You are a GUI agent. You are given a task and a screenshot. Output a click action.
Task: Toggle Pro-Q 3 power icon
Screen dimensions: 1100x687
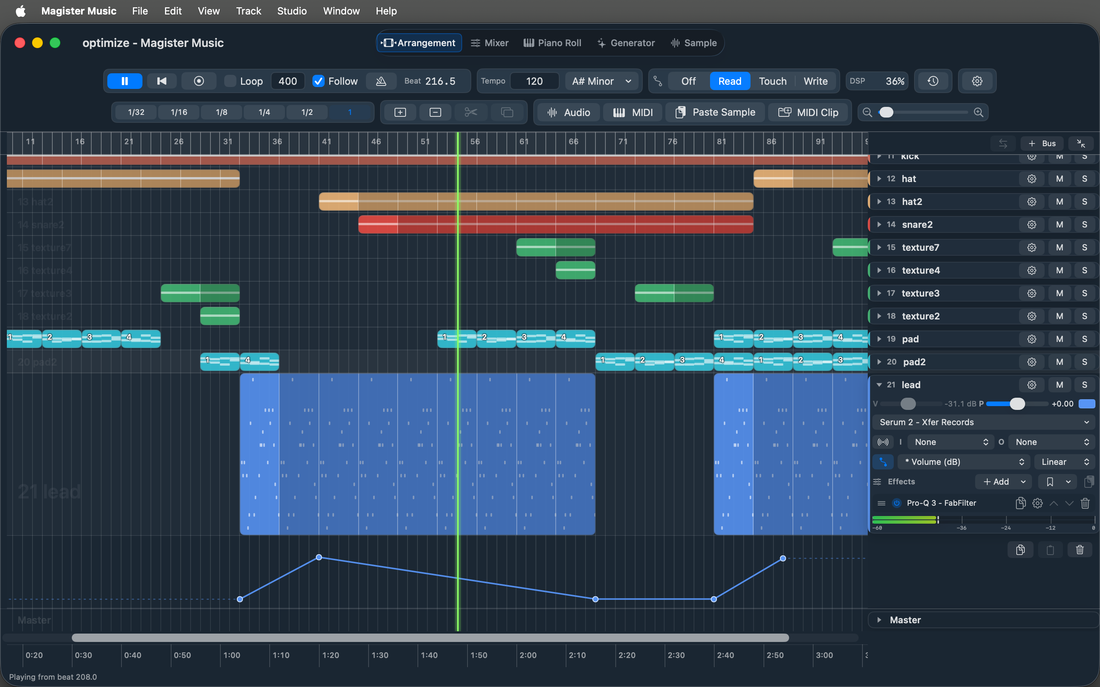tap(897, 503)
